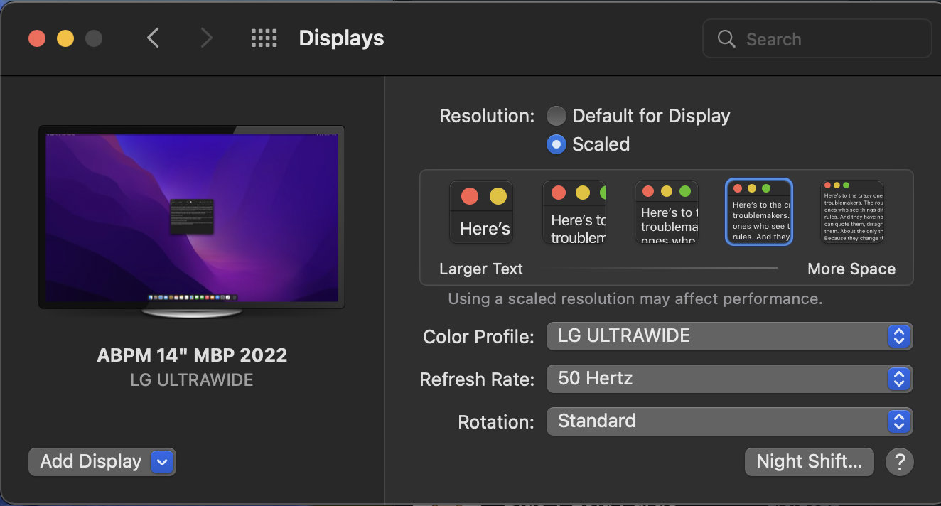
Task: Click the forward navigation arrow
Action: point(205,38)
